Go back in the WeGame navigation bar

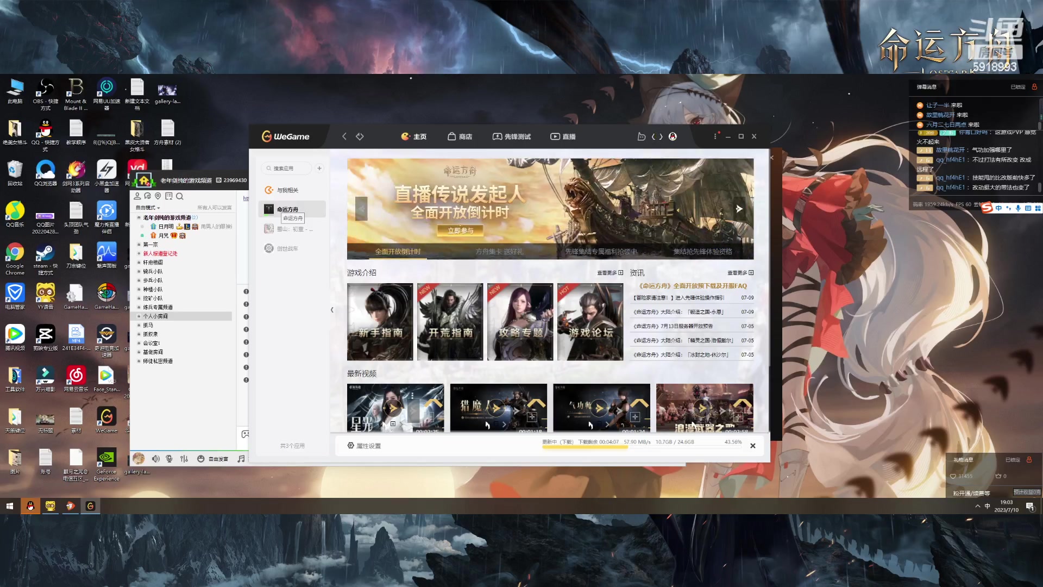coord(344,136)
